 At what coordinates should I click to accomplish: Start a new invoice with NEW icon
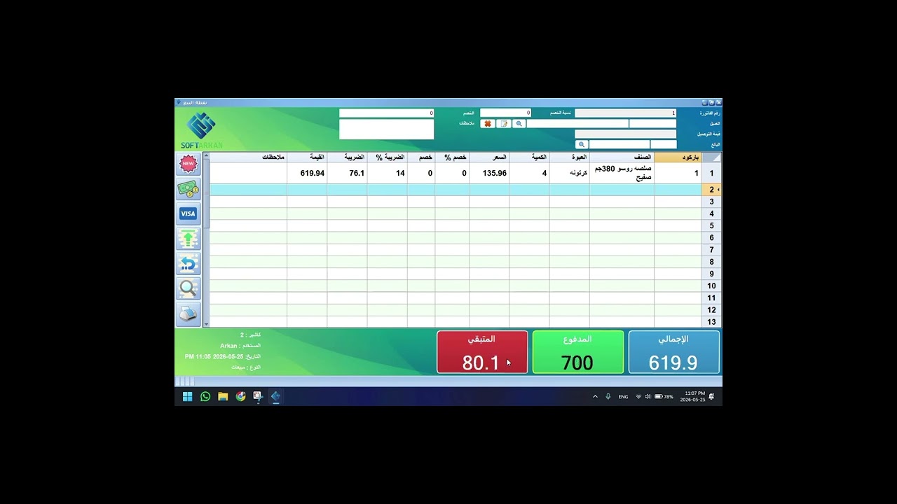point(188,164)
